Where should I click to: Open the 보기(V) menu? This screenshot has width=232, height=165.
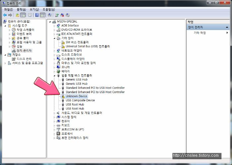click(34, 10)
